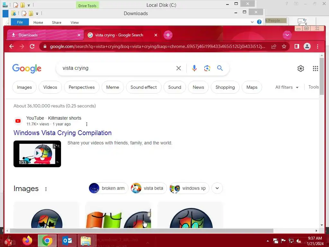The image size is (329, 247).
Task: Share this page from address bar
Action: [274, 46]
